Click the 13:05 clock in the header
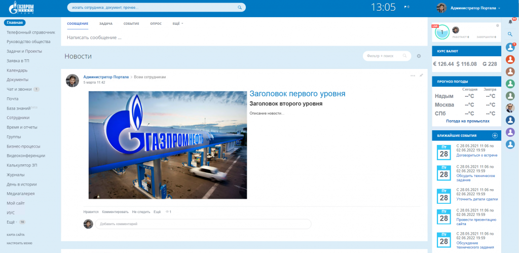The height and width of the screenshot is (253, 519). click(x=383, y=7)
